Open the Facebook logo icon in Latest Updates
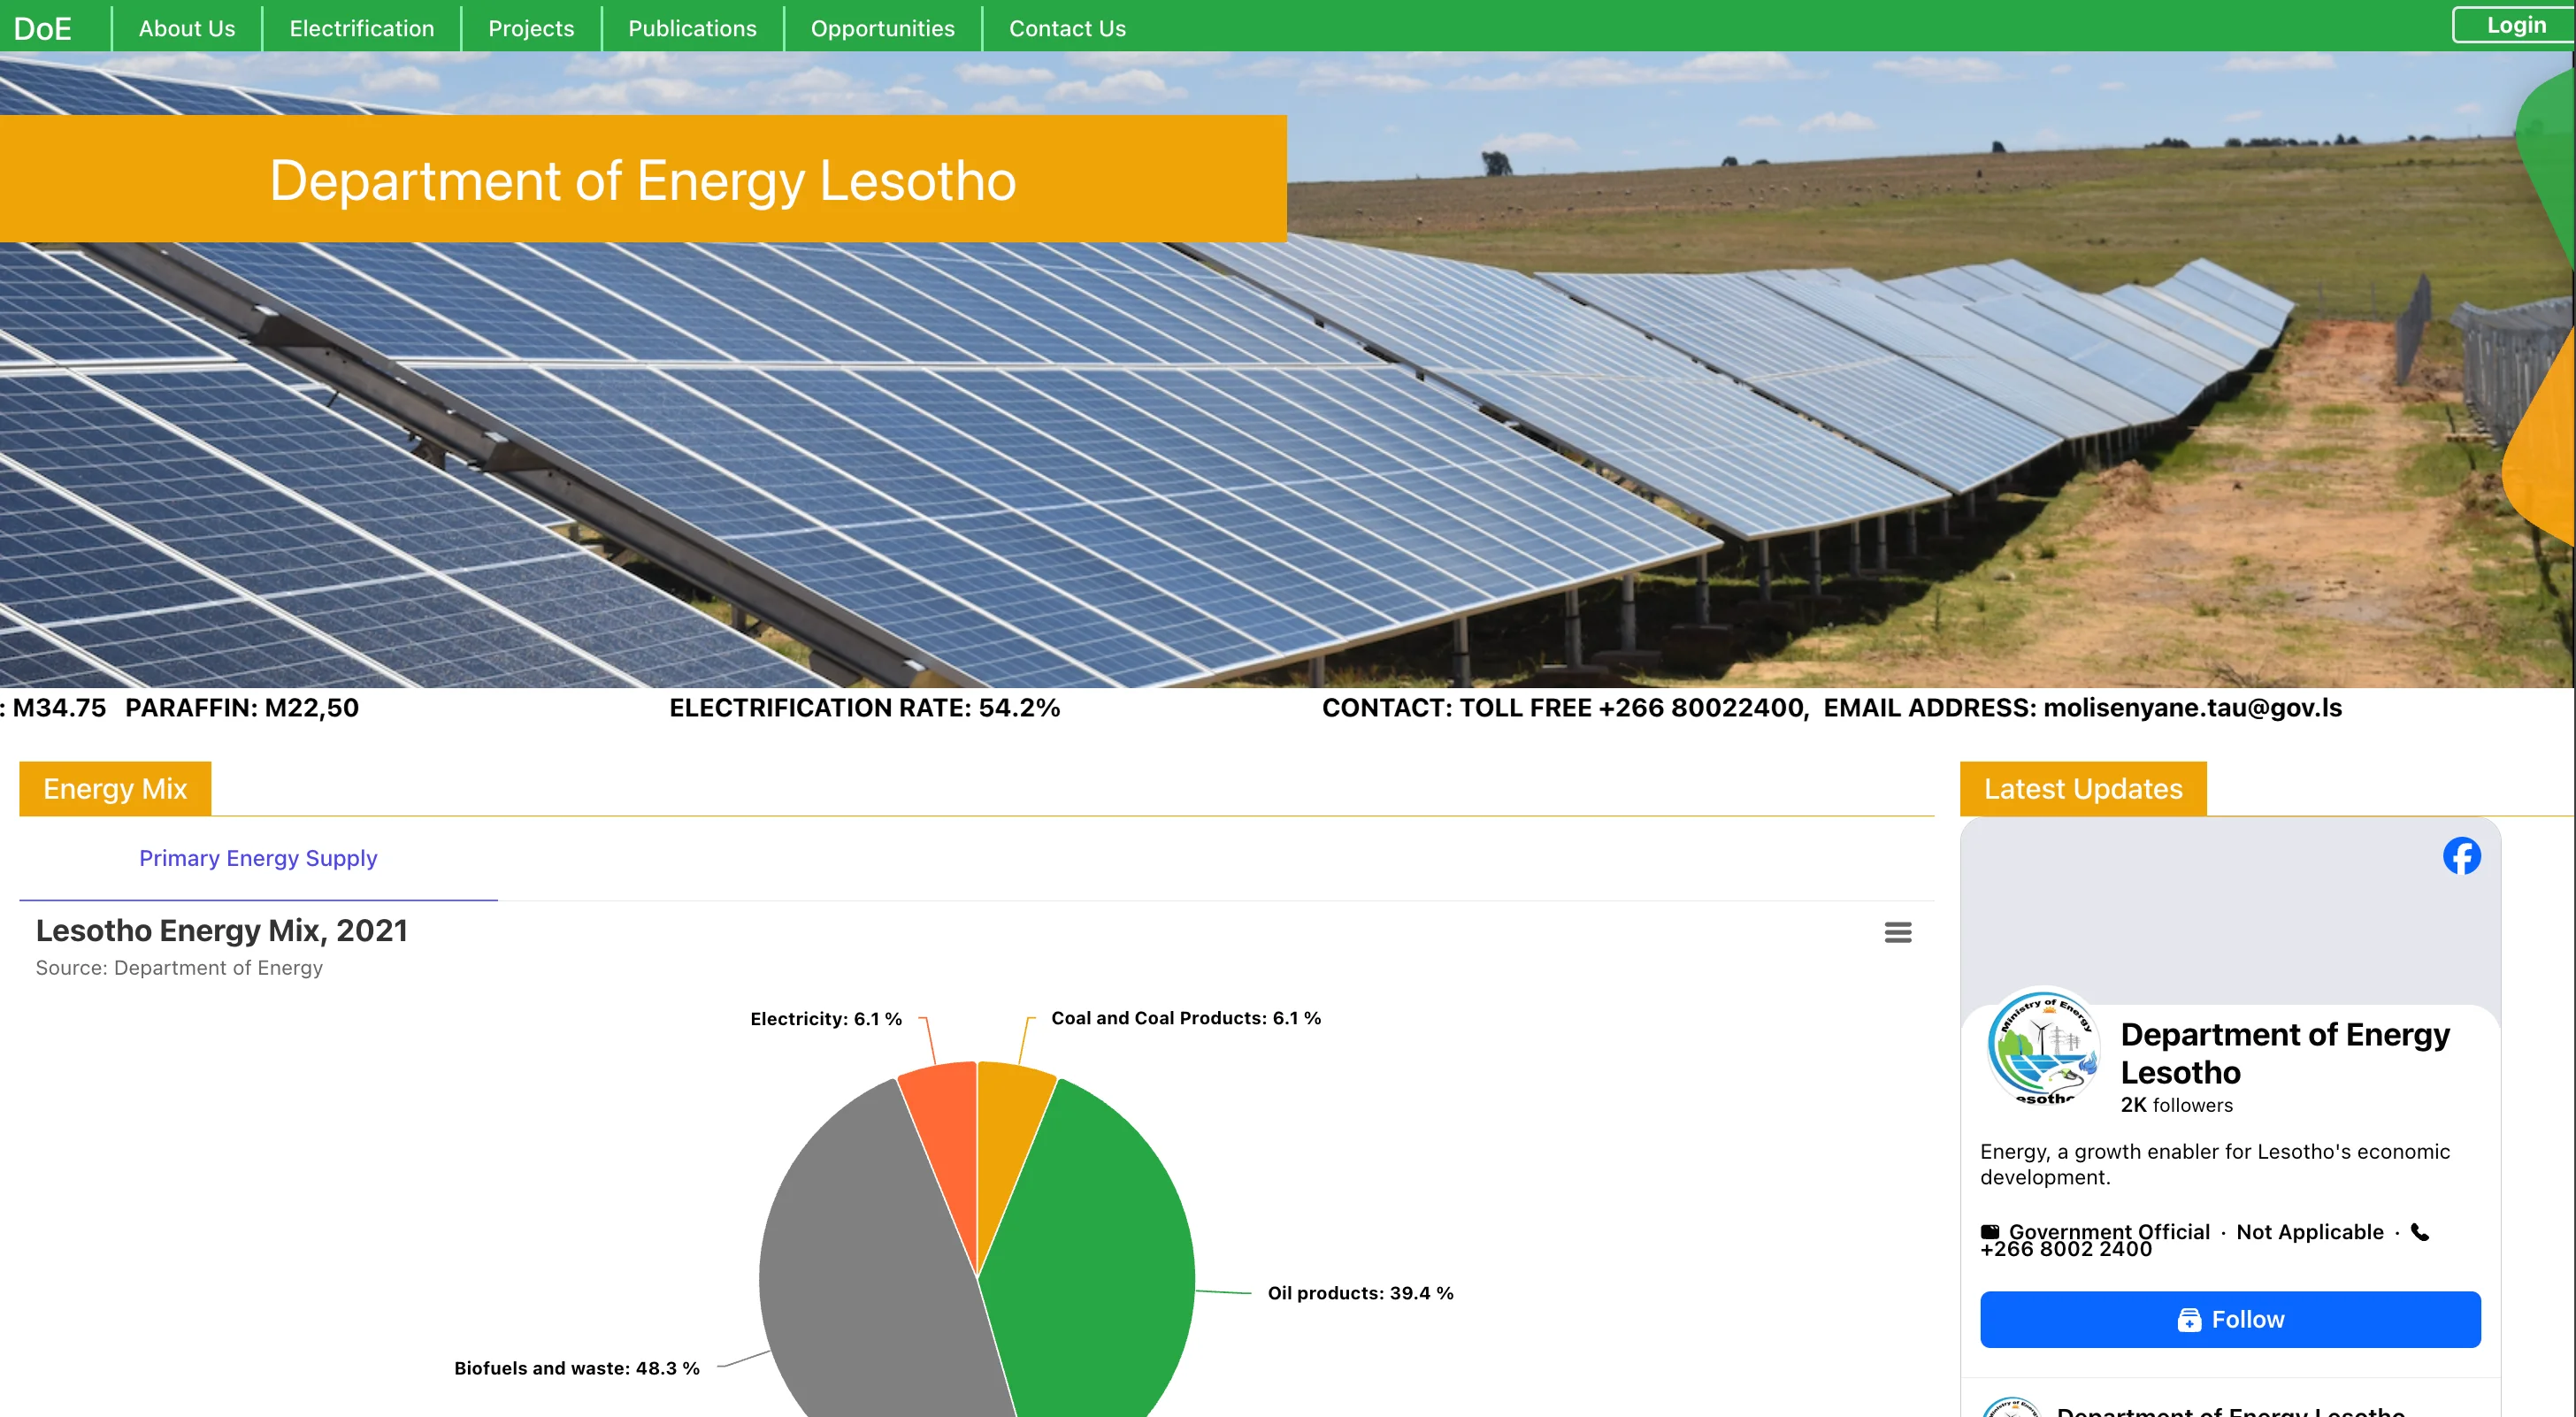The image size is (2576, 1417). (x=2461, y=856)
